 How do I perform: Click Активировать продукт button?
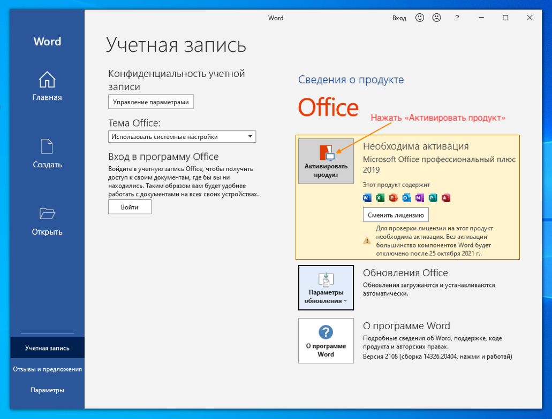click(326, 161)
